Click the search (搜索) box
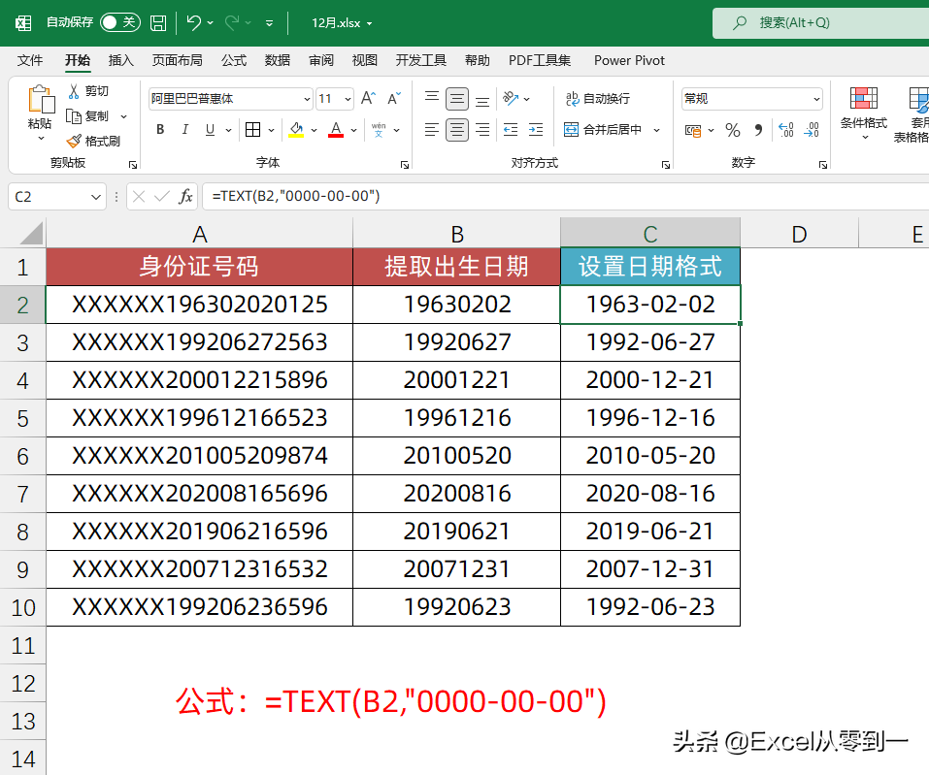Screen dimensions: 929x775 [820, 23]
